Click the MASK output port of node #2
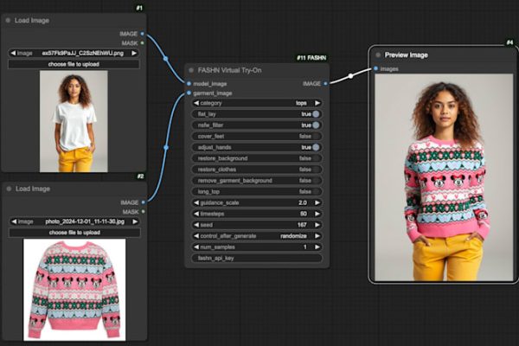This screenshot has height=346, width=519. 144,212
